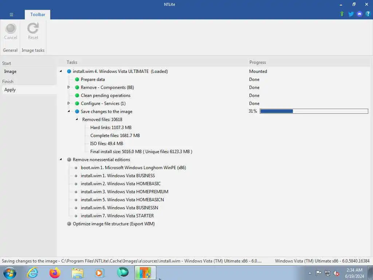
Task: Click the green dot beside Prepare data
Action: pos(77,79)
